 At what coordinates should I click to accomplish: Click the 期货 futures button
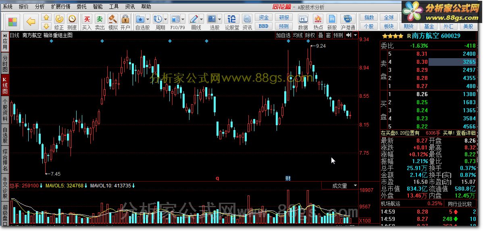point(409,26)
